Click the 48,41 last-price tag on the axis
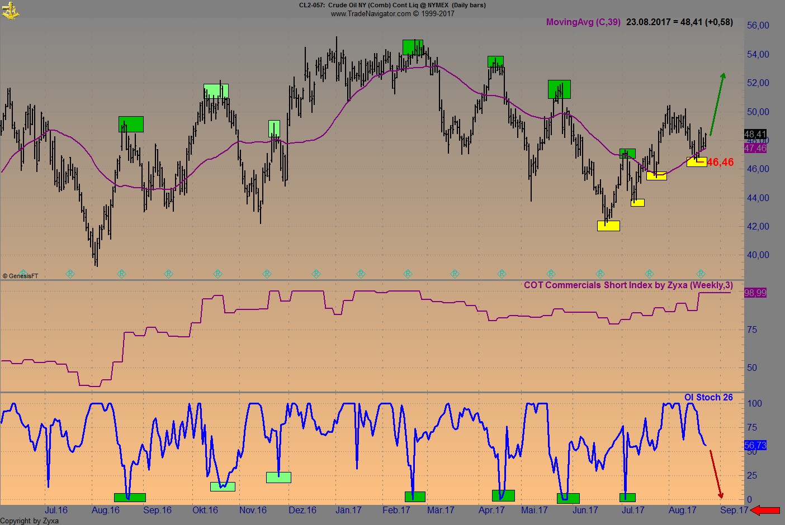Screen dimensions: 785x525 (754, 134)
